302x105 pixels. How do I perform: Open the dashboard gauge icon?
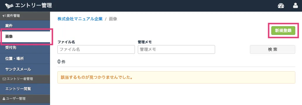[281, 6]
